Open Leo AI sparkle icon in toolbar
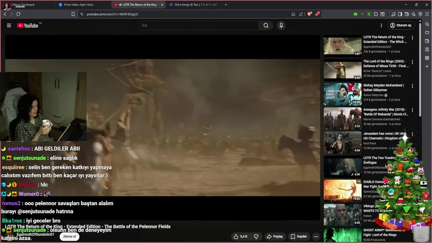Image resolution: width=432 pixels, height=243 pixels. tap(413, 14)
